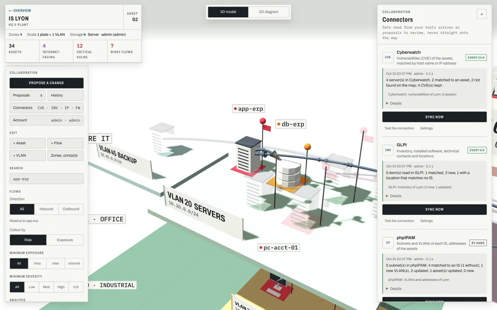The width and height of the screenshot is (497, 310).
Task: Colour flows by Risk
Action: tap(28, 240)
